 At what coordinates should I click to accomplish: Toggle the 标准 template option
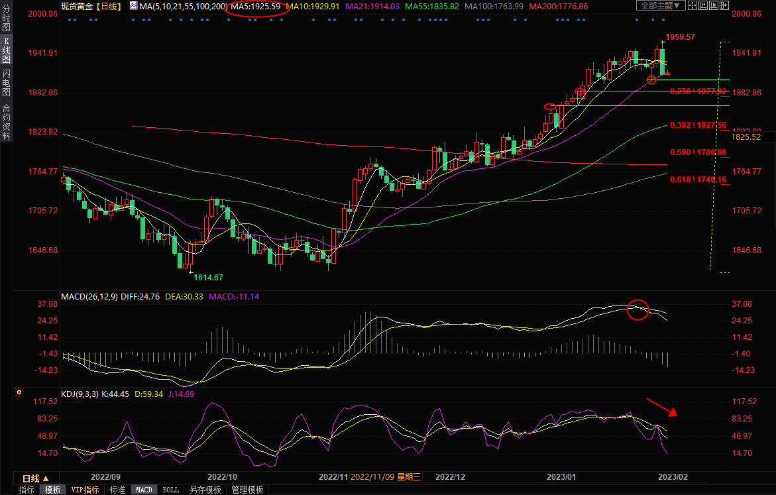coord(117,490)
